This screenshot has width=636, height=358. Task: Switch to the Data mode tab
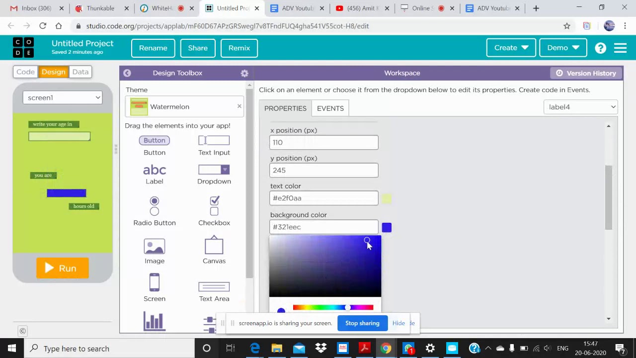80,72
